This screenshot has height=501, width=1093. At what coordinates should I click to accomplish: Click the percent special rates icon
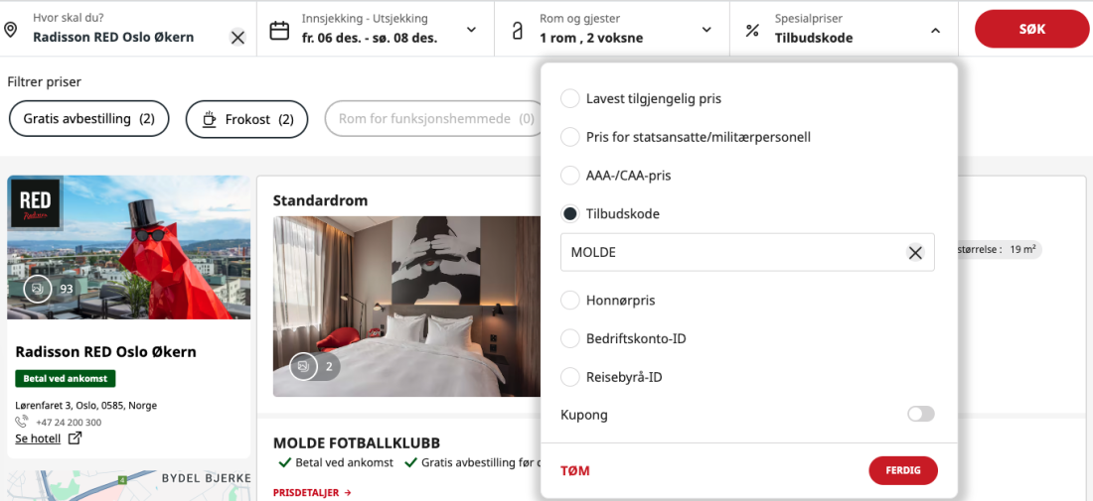pos(752,31)
